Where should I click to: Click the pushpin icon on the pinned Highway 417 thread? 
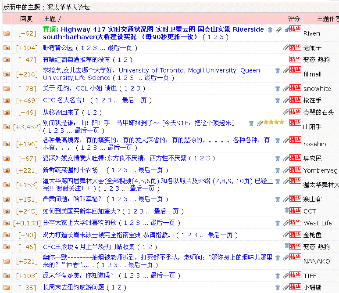point(286,30)
